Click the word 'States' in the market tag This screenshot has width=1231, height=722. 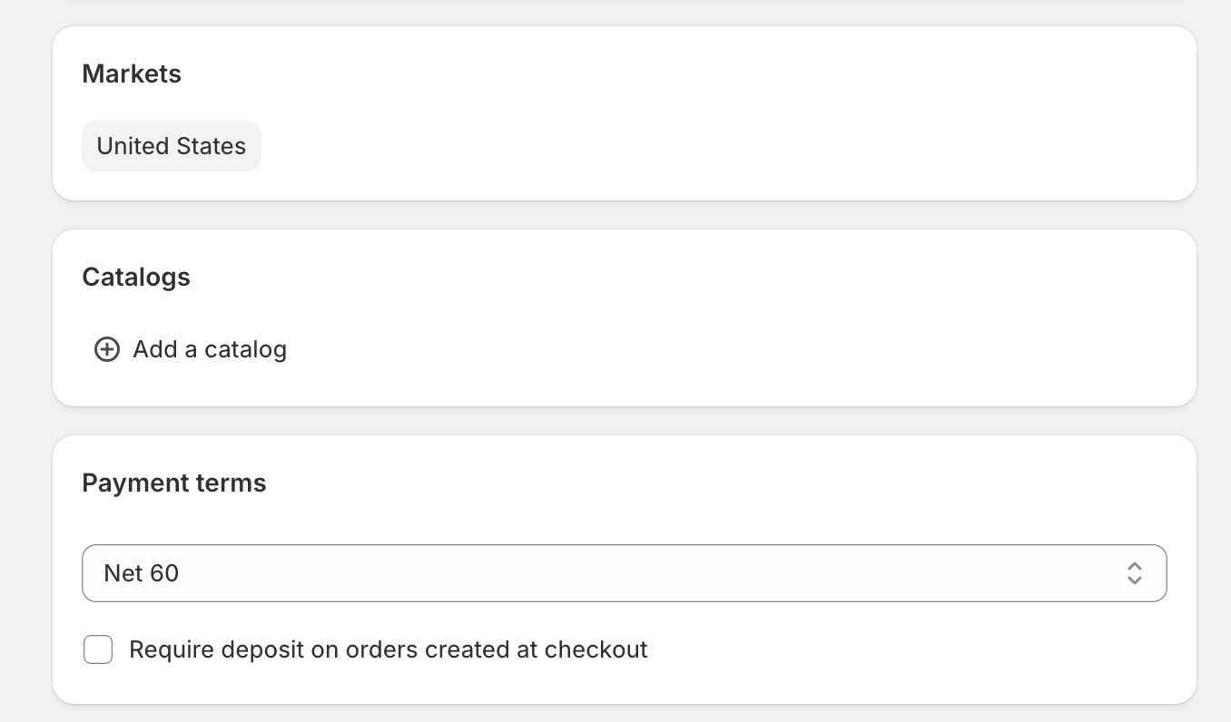coord(213,146)
